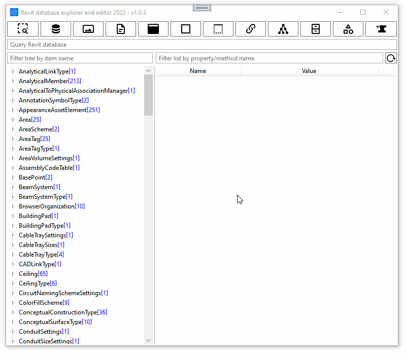Viewport: 406px width, 355px height.
Task: Click the dependent elements hierarchy icon
Action: 283,29
